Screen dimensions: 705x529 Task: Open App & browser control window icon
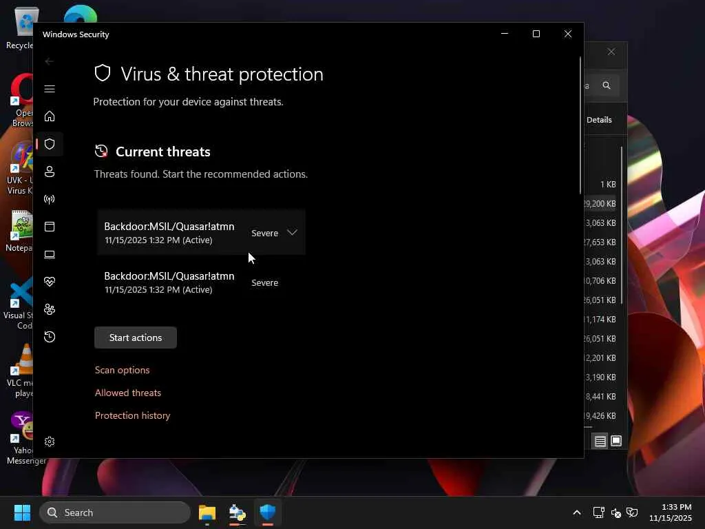pos(50,226)
